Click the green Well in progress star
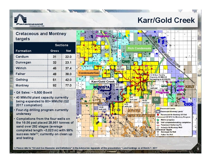Image resolution: width=211 pixels, height=163 pixels. 158,120
